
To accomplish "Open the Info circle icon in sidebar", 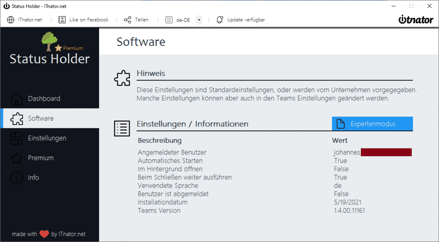I will click(17, 178).
